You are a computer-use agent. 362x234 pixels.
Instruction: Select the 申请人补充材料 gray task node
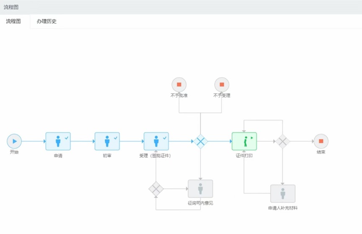point(283,193)
